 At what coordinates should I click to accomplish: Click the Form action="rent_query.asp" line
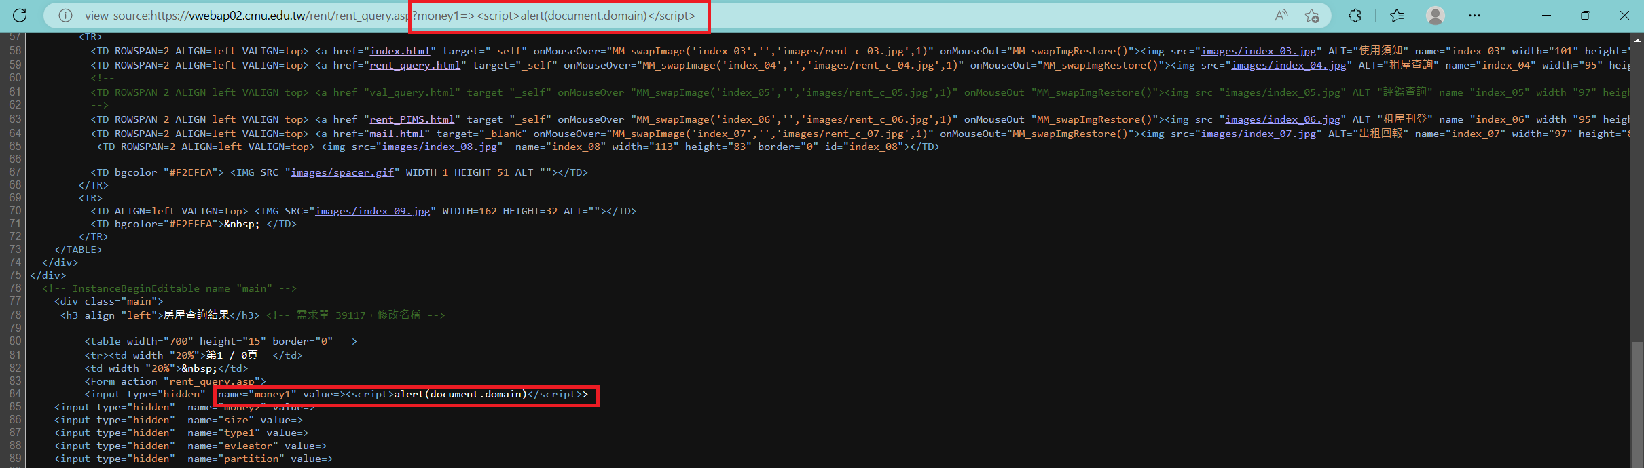(x=175, y=381)
